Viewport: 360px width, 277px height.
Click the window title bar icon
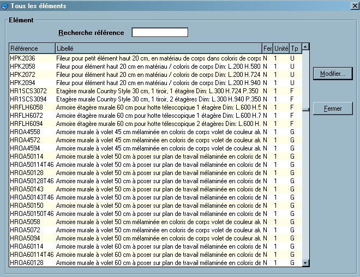pos(5,6)
